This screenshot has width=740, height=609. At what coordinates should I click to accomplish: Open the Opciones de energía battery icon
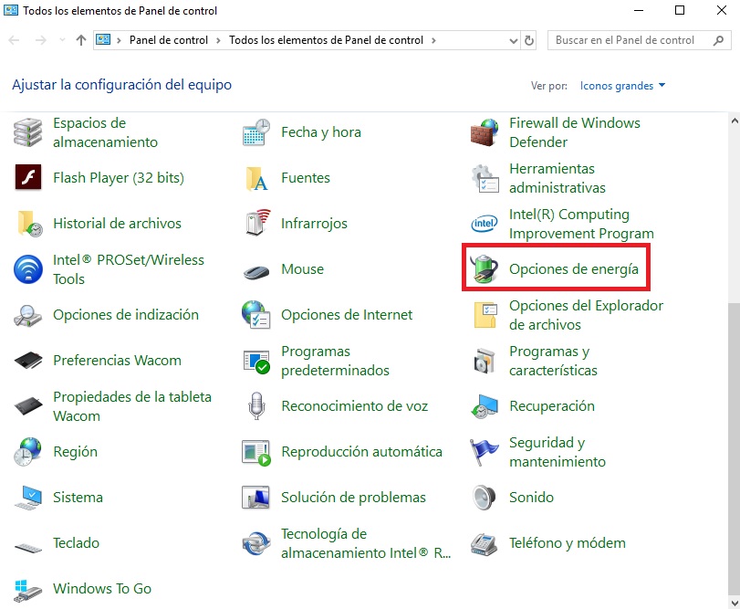click(x=485, y=269)
